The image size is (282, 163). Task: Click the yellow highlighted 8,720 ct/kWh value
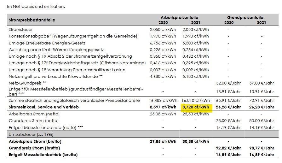[195, 107]
